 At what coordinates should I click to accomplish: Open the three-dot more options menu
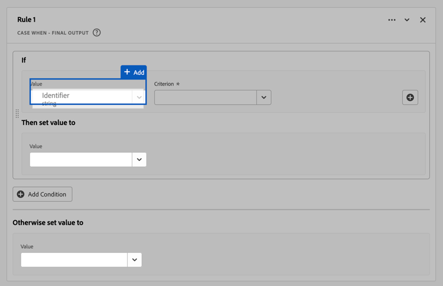(392, 19)
